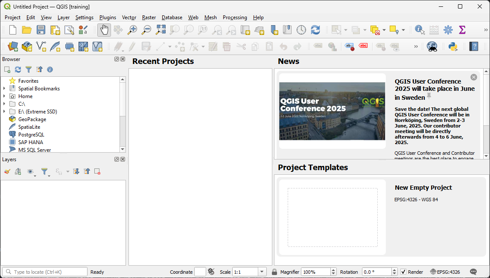
Task: Expand the Spatial Bookmarks tree node
Action: 4,89
